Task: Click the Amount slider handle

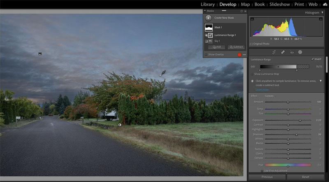Action: (288, 102)
